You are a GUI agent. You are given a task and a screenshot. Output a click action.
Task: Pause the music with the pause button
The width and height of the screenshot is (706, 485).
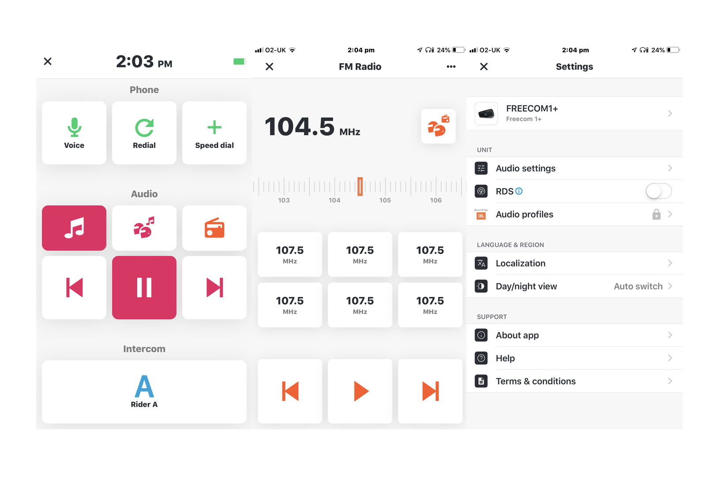tap(144, 288)
